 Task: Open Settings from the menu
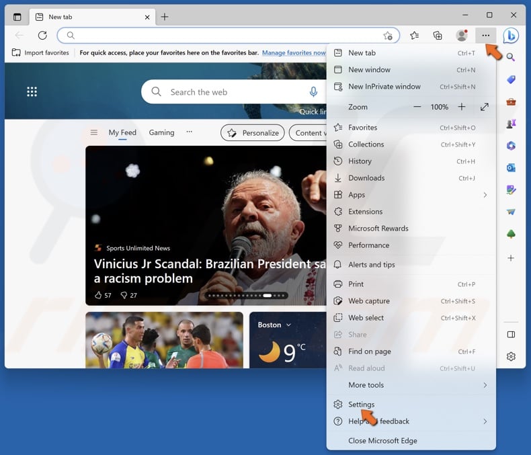point(411,405)
